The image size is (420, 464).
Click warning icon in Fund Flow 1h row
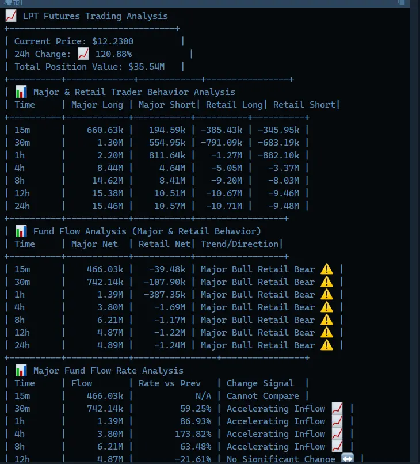[x=327, y=294]
